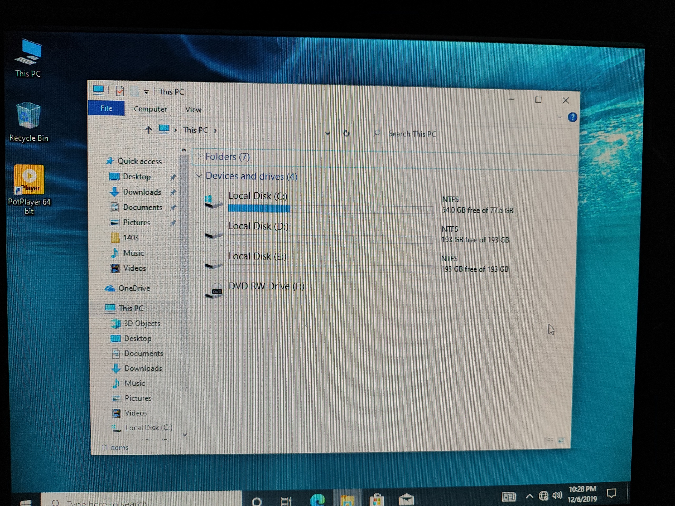Select OneDrive in the navigation pane
This screenshot has height=506, width=675.
(x=134, y=288)
